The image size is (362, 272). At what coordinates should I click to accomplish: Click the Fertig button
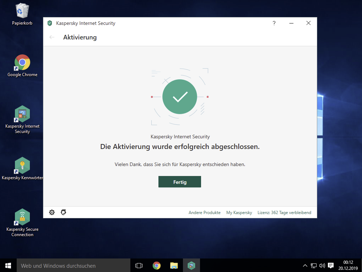click(180, 182)
